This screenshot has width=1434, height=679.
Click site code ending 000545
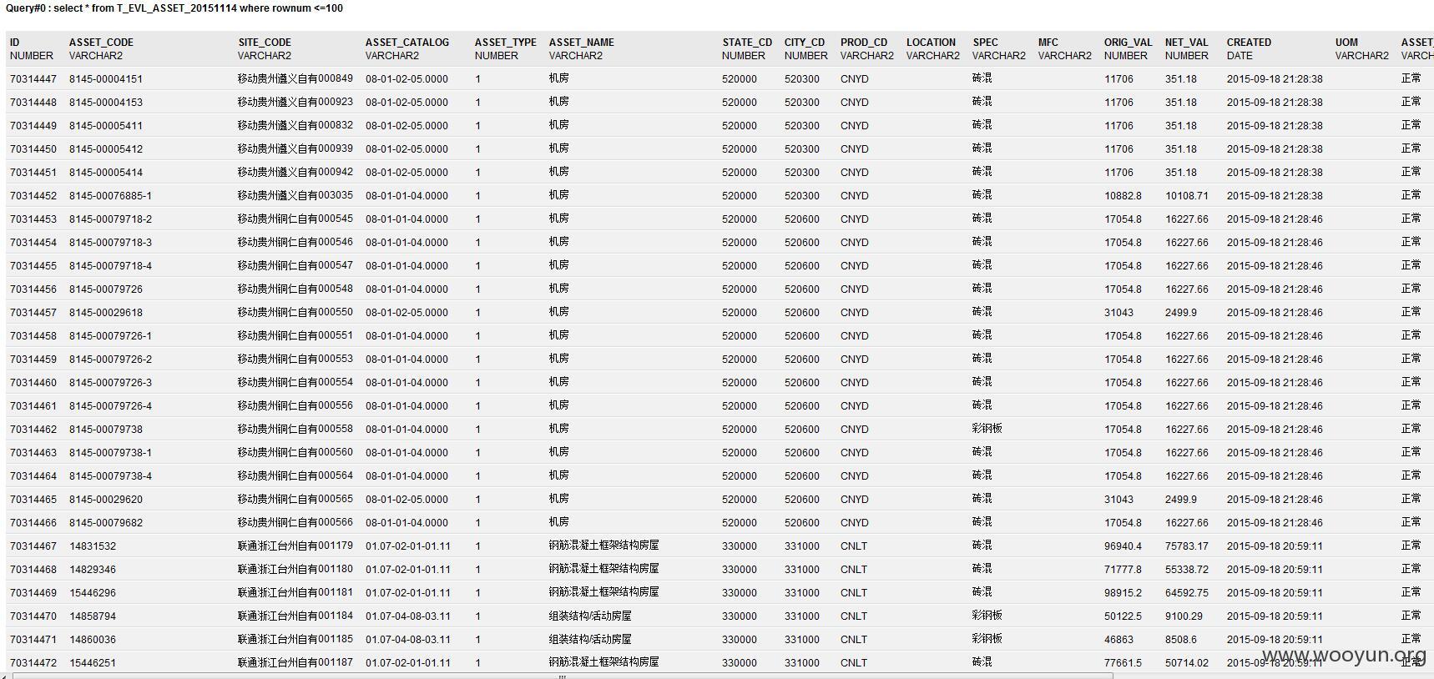pos(295,219)
